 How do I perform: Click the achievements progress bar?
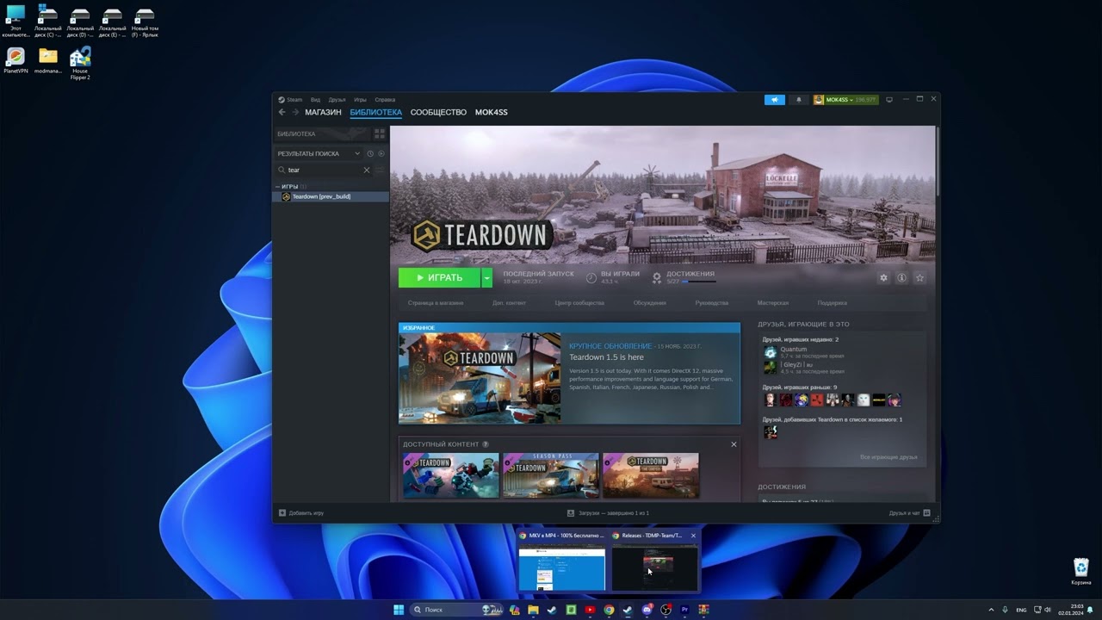tap(698, 282)
